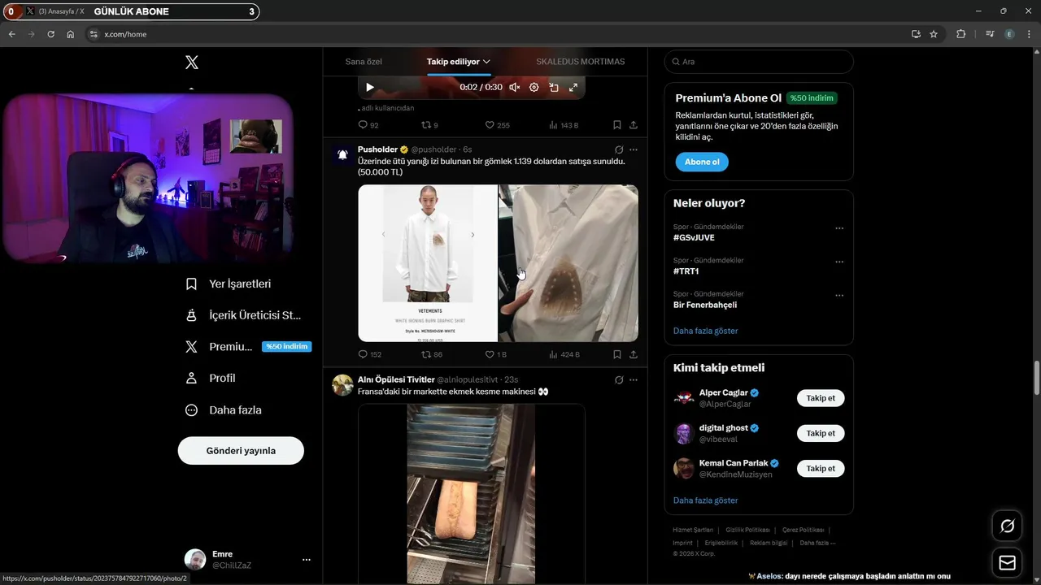View the 143 B view statistics
Viewport: 1041px width, 585px height.
(x=564, y=125)
